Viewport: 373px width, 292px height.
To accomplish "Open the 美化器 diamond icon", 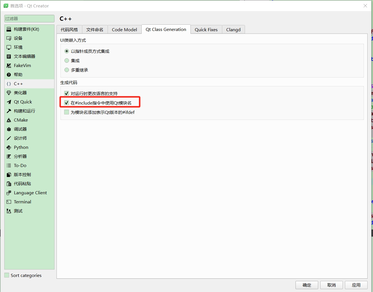I will coord(9,93).
